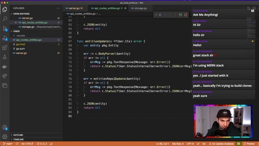This screenshot has width=259, height=146.
Task: Open the Live Share icon in the activity bar
Action: pos(4,76)
